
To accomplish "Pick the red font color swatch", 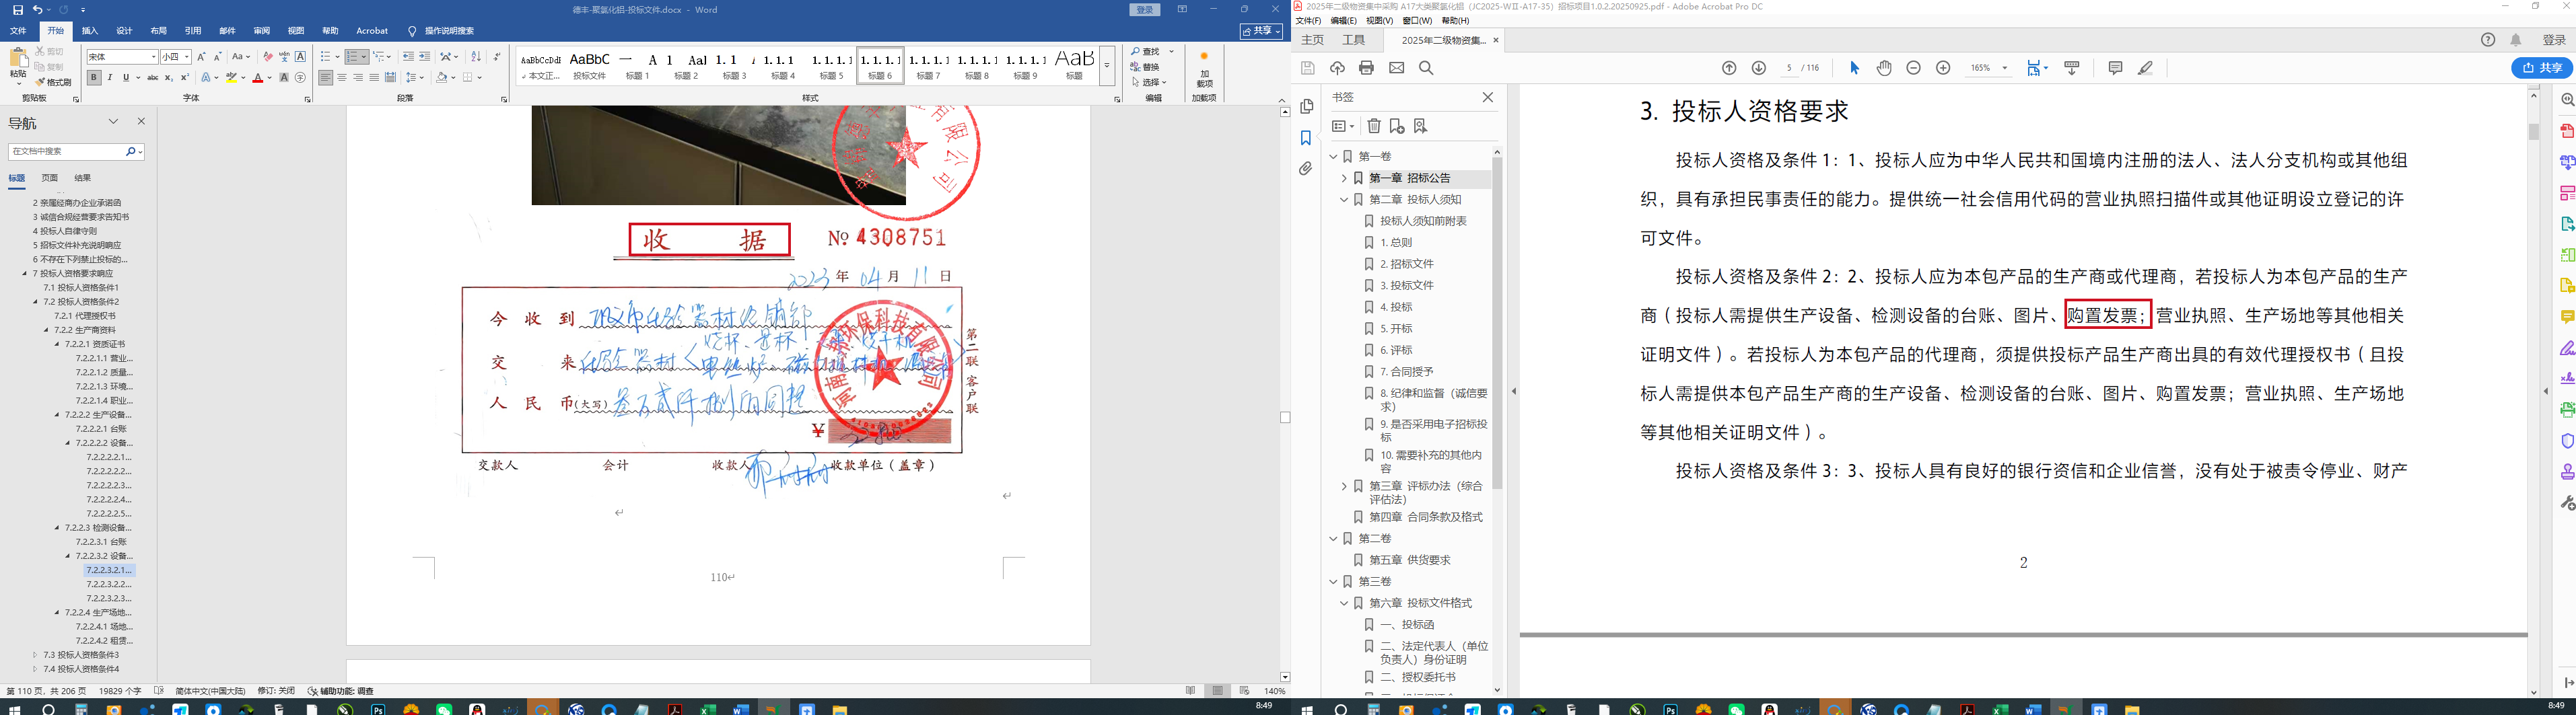I will pyautogui.click(x=257, y=78).
